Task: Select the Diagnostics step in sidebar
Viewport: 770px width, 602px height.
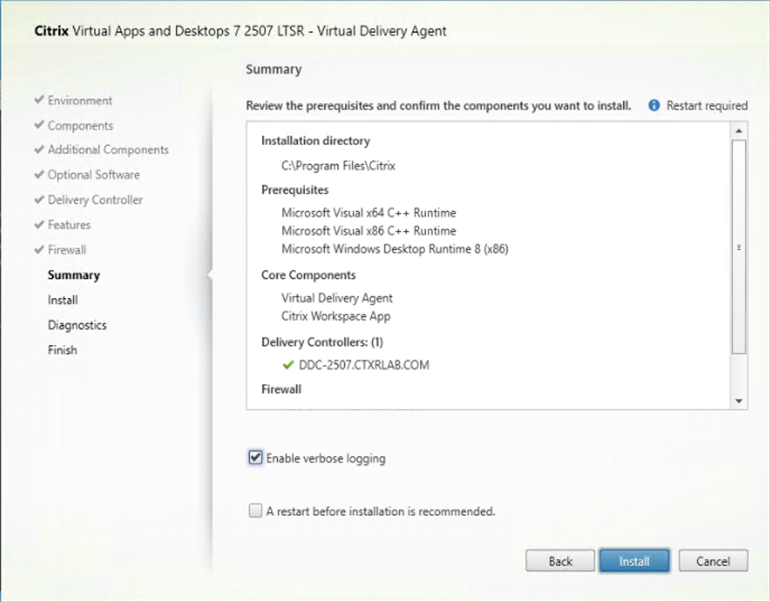Action: 77,325
